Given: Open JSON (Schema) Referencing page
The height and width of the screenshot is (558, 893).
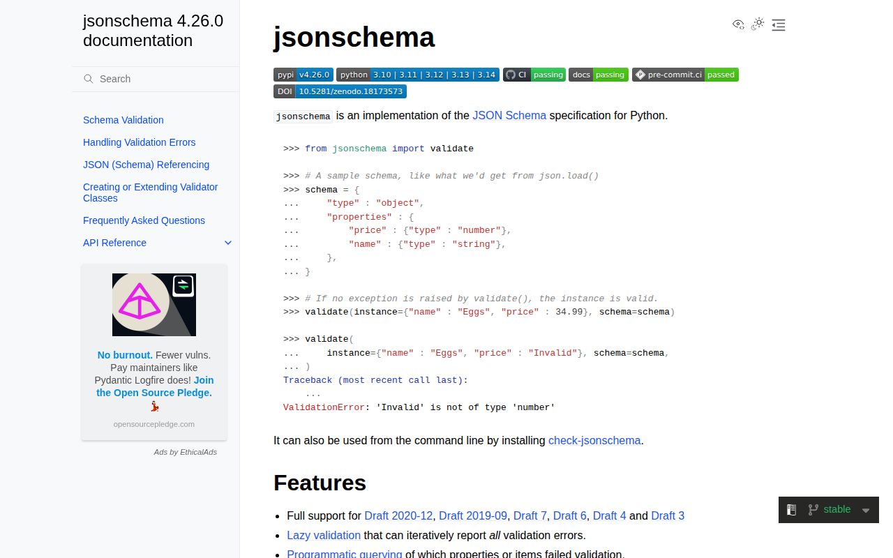Looking at the screenshot, I should tap(147, 165).
